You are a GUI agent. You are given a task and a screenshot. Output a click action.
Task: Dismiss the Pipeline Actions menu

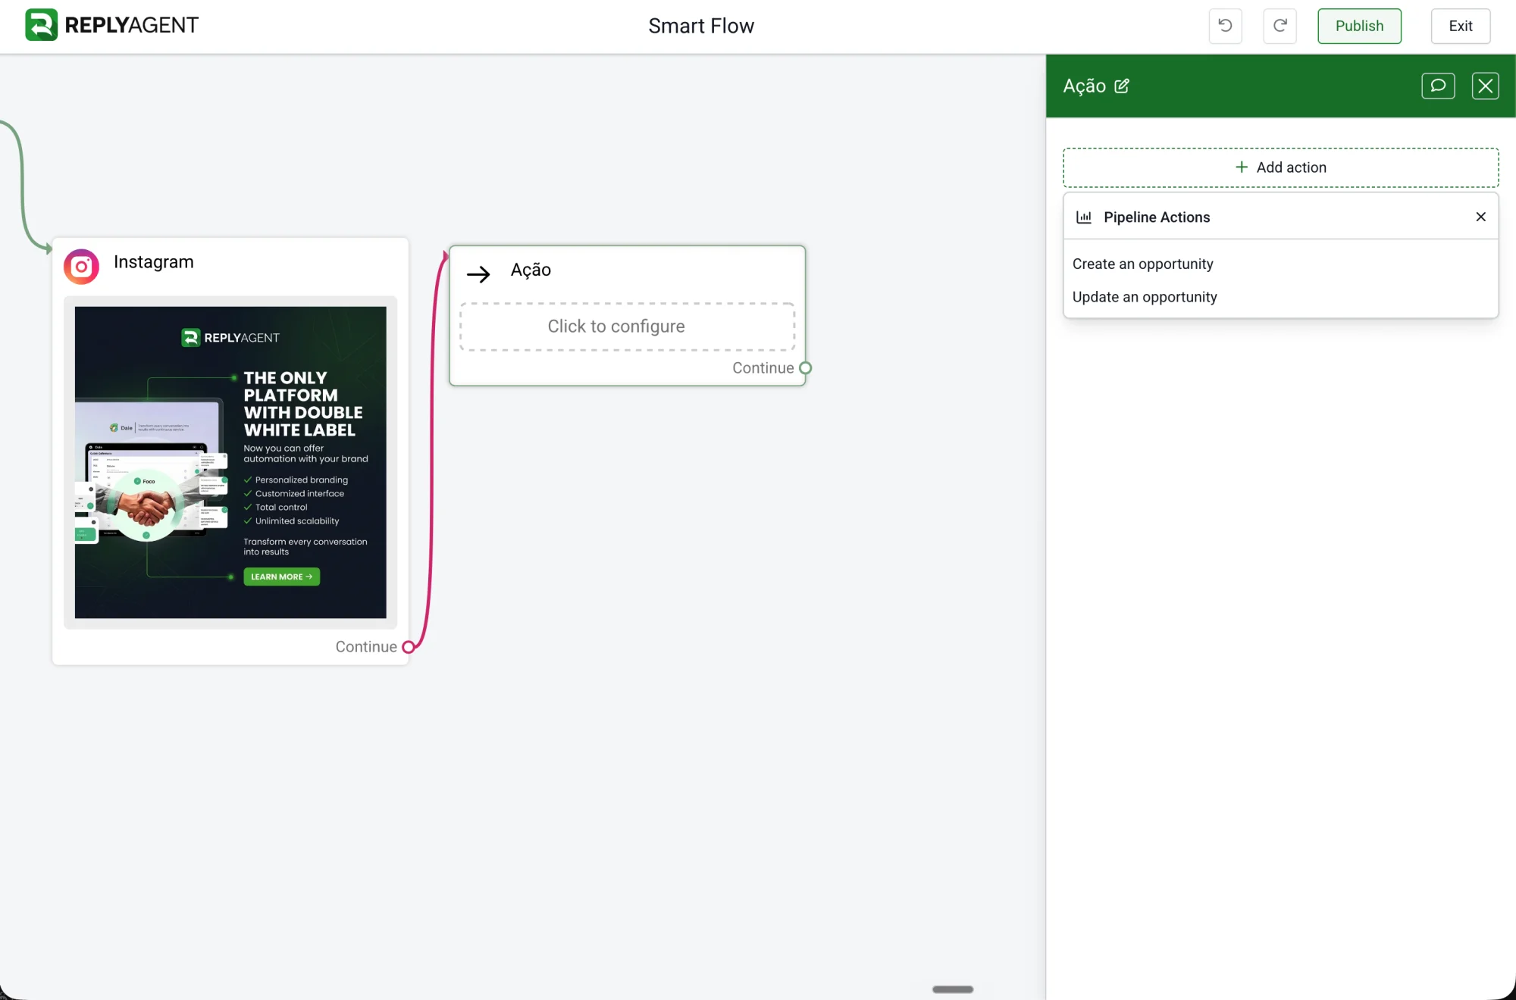point(1480,217)
